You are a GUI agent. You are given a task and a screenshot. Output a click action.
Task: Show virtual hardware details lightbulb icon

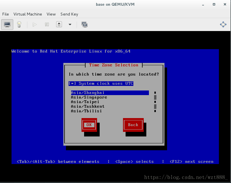click(x=19, y=24)
